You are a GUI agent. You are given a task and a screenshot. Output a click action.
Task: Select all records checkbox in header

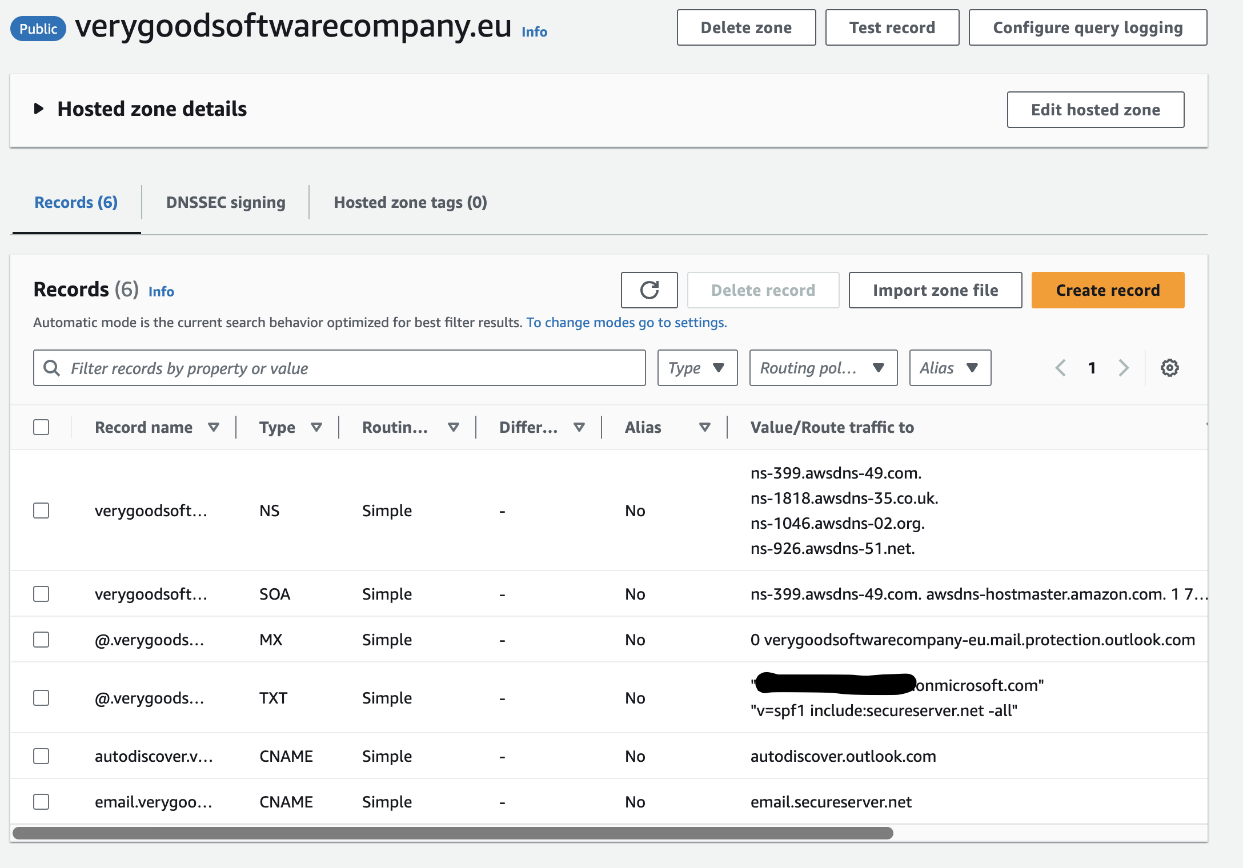(x=41, y=427)
